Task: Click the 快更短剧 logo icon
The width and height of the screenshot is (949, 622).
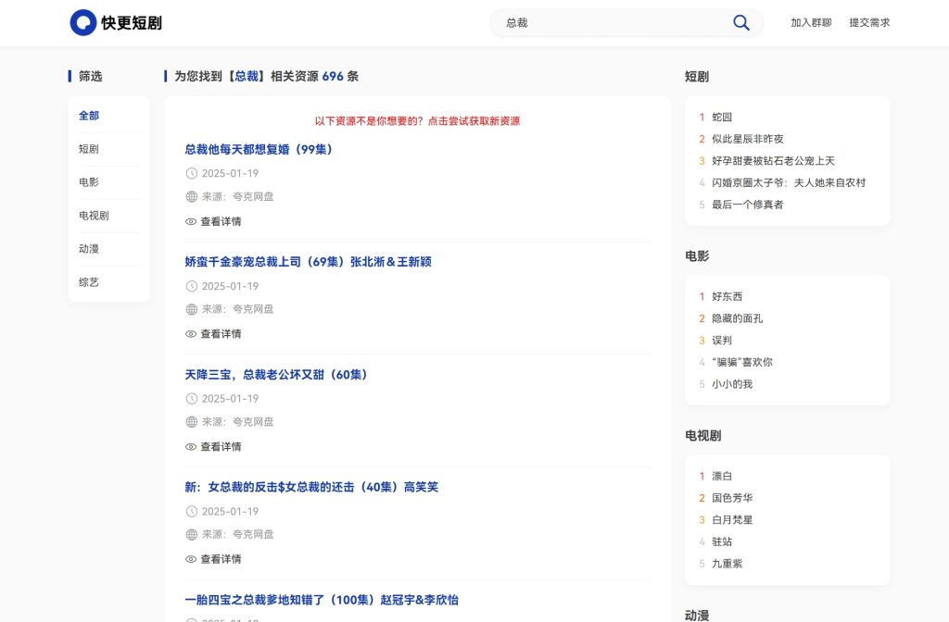Action: [x=83, y=23]
